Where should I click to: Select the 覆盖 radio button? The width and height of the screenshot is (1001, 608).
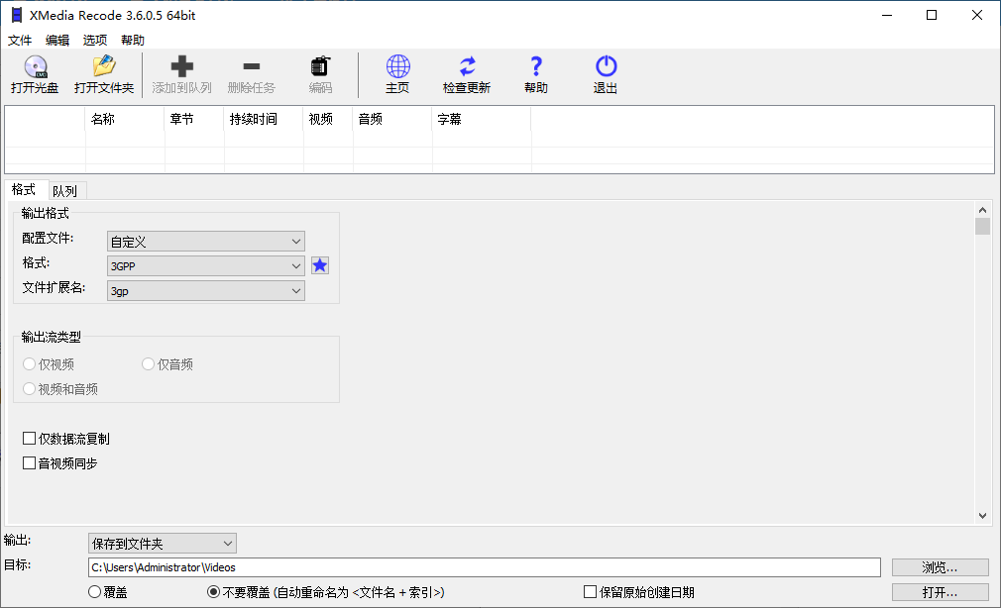click(95, 592)
